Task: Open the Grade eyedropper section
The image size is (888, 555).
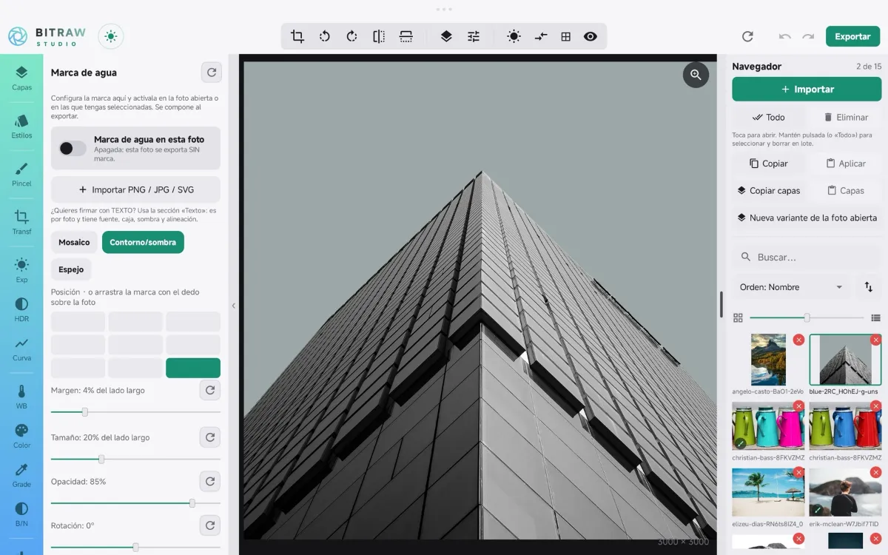Action: pos(21,475)
